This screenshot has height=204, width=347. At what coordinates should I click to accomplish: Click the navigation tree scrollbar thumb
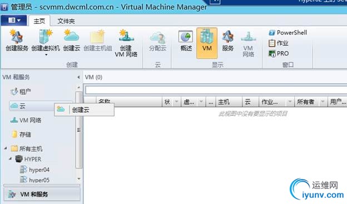[79, 130]
